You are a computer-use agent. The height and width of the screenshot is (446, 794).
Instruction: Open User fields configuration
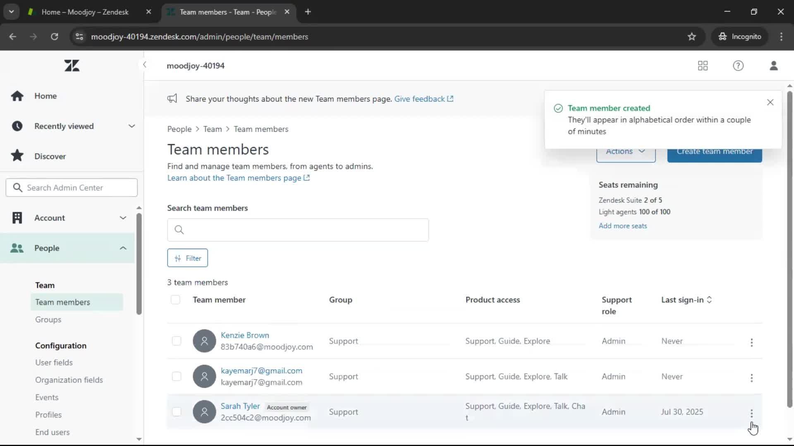tap(54, 363)
